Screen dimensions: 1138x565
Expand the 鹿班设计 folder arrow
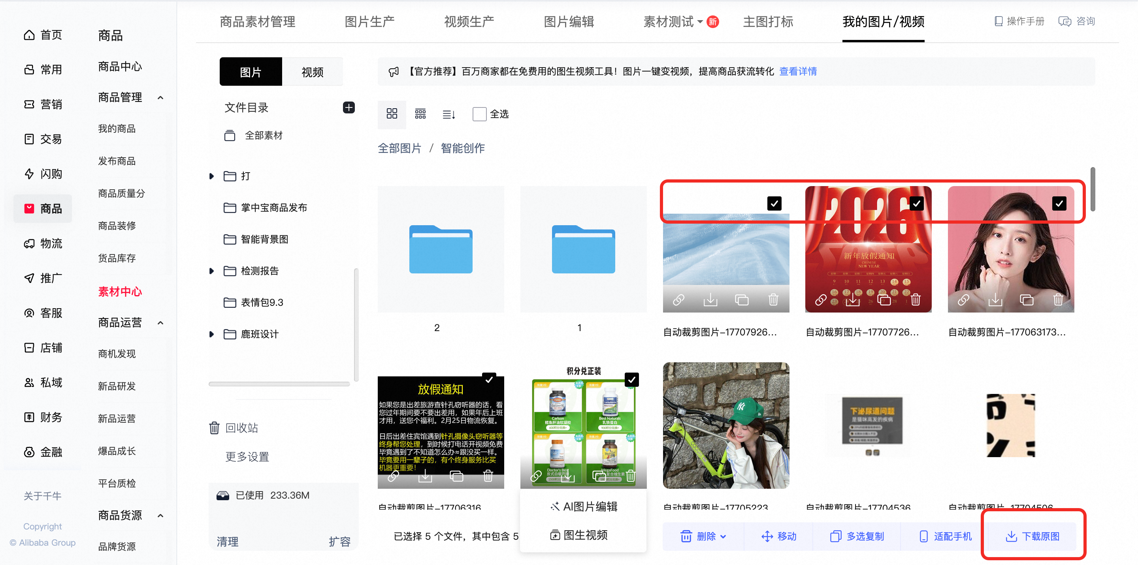point(212,334)
